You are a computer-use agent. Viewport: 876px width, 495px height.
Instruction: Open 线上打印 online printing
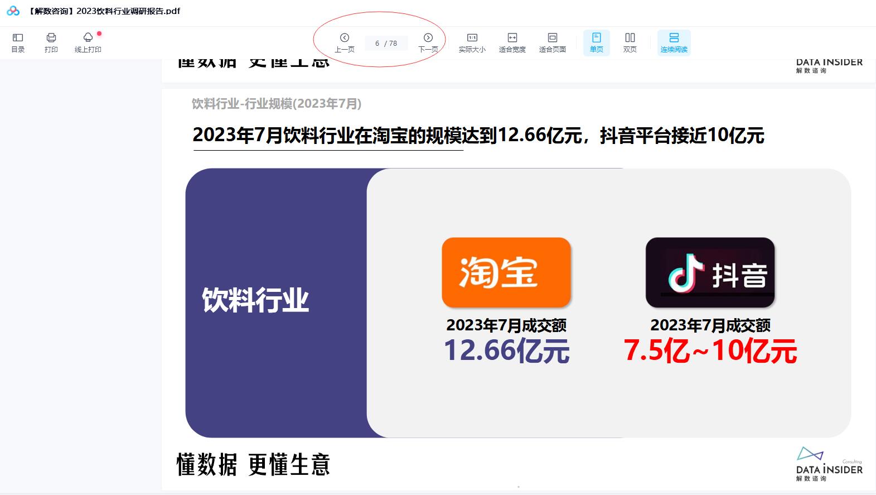[88, 42]
